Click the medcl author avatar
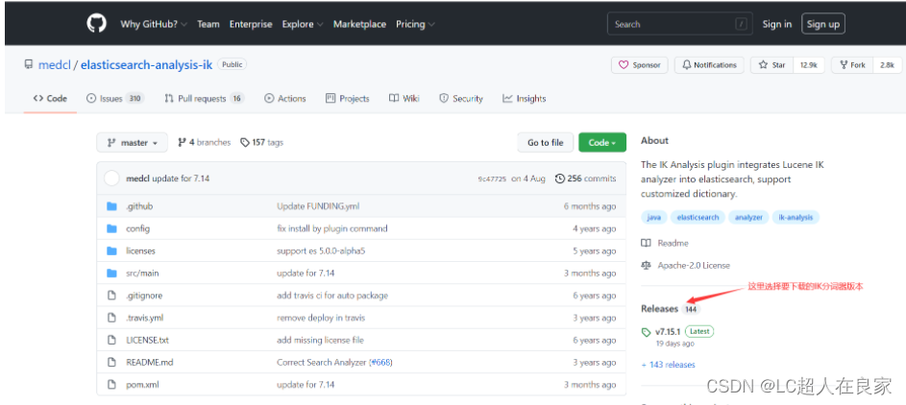This screenshot has width=906, height=405. [x=111, y=179]
